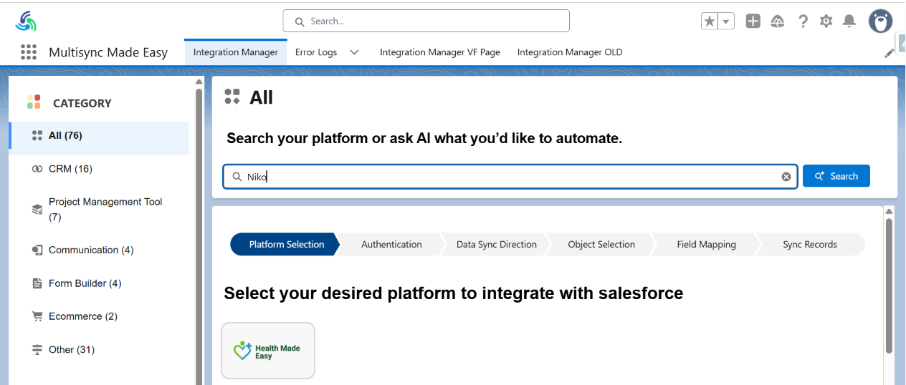
Task: Open the Error Logs tab
Action: point(316,52)
